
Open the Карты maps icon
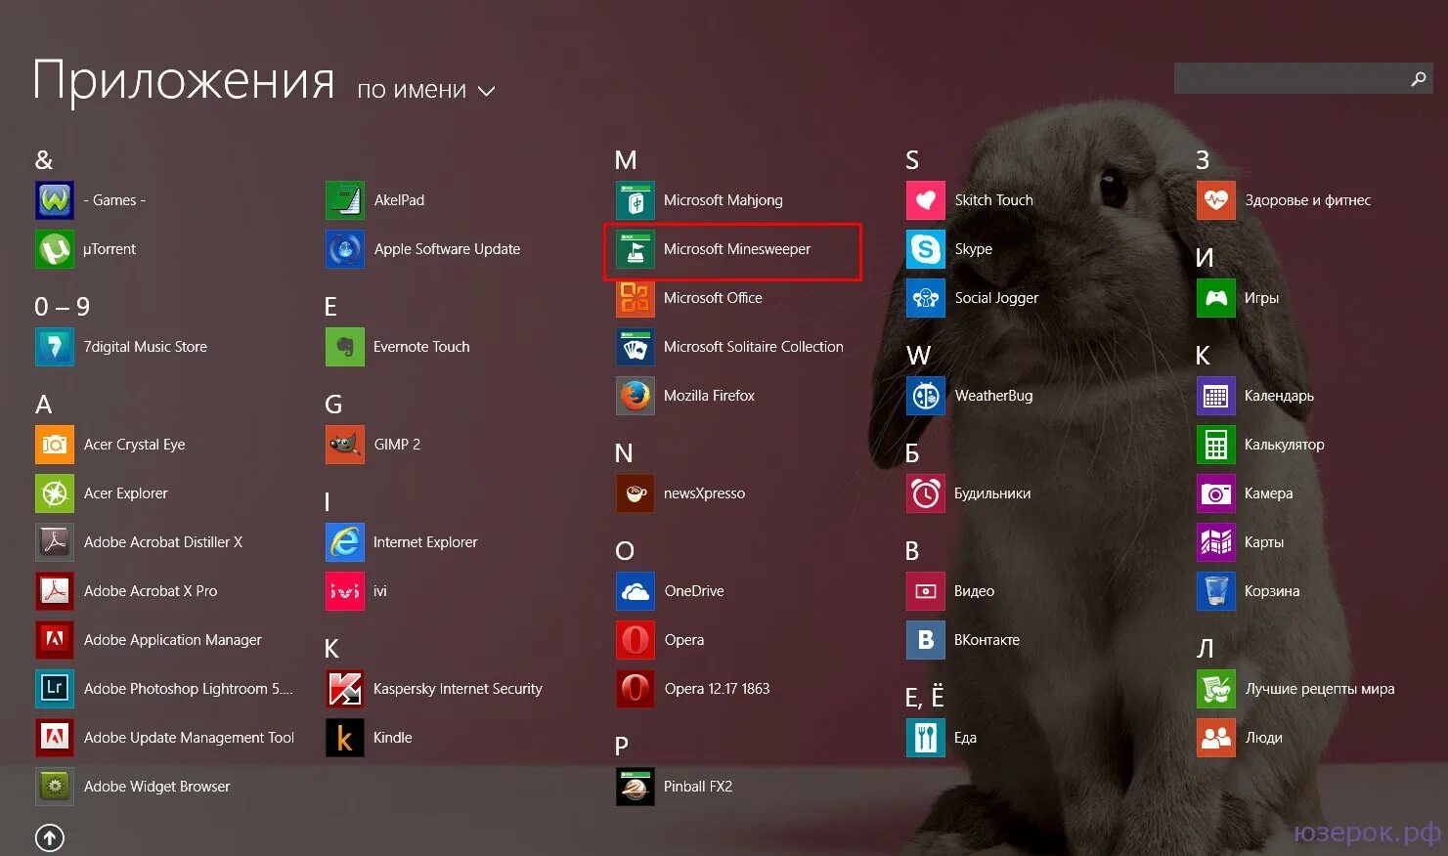[1216, 542]
